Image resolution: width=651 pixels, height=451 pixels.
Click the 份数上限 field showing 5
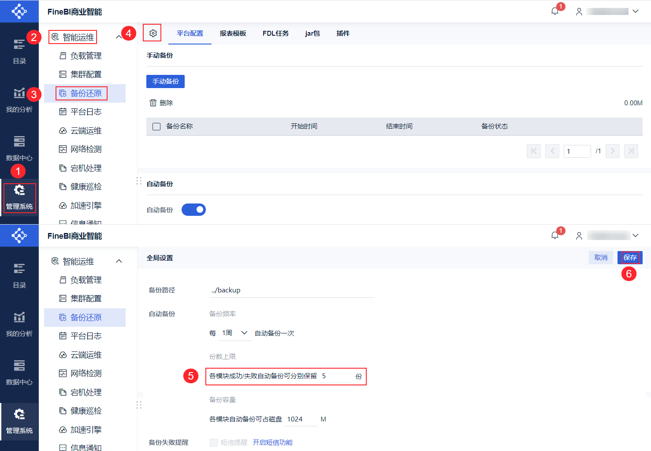pos(336,376)
